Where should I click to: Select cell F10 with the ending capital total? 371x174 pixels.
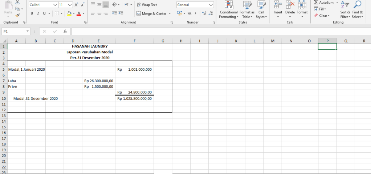134,98
